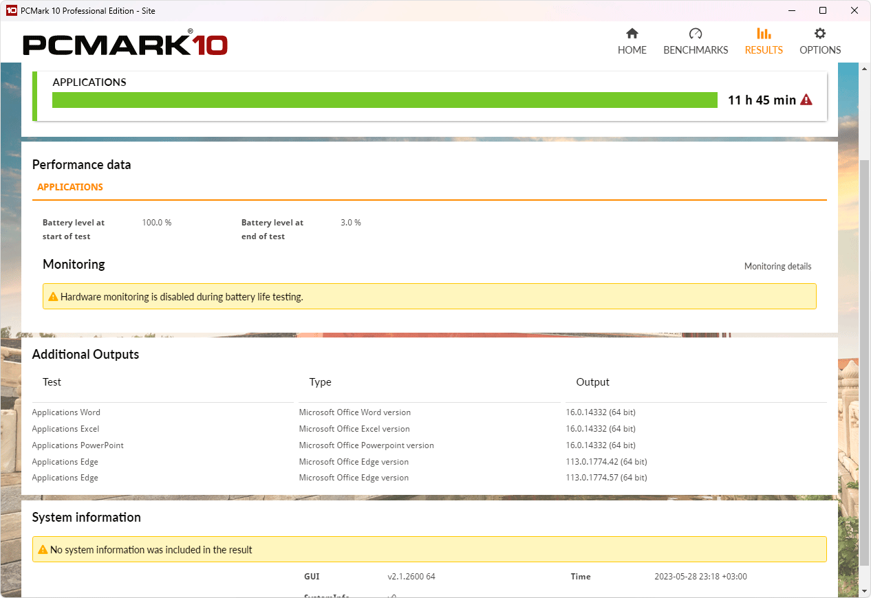Click the 'Additional Outputs' heading
871x598 pixels.
coord(85,355)
